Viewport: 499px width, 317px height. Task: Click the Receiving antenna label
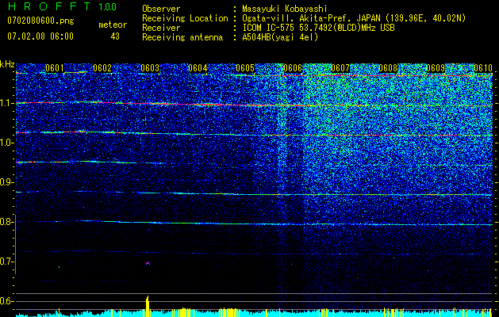tap(182, 38)
